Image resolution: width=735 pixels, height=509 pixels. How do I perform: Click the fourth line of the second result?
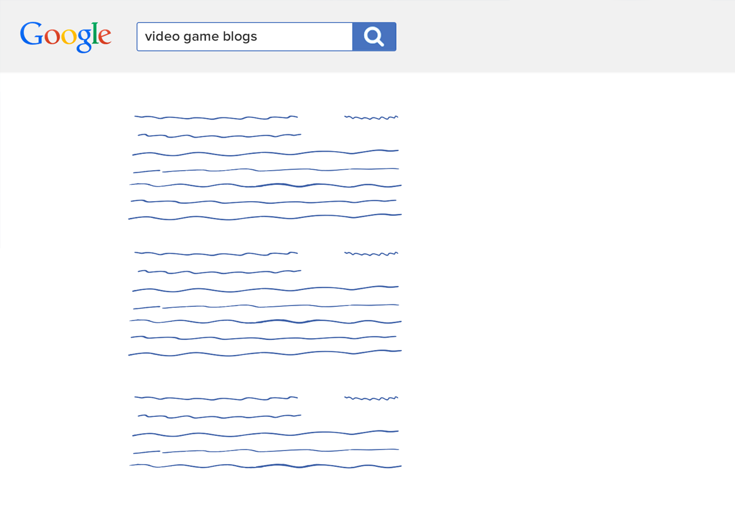265,306
